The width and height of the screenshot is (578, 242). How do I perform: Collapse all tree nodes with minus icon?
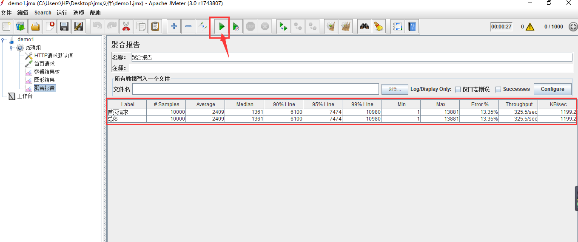pyautogui.click(x=188, y=26)
